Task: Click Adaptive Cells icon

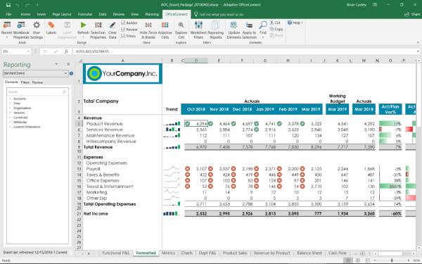Action: pos(165,25)
